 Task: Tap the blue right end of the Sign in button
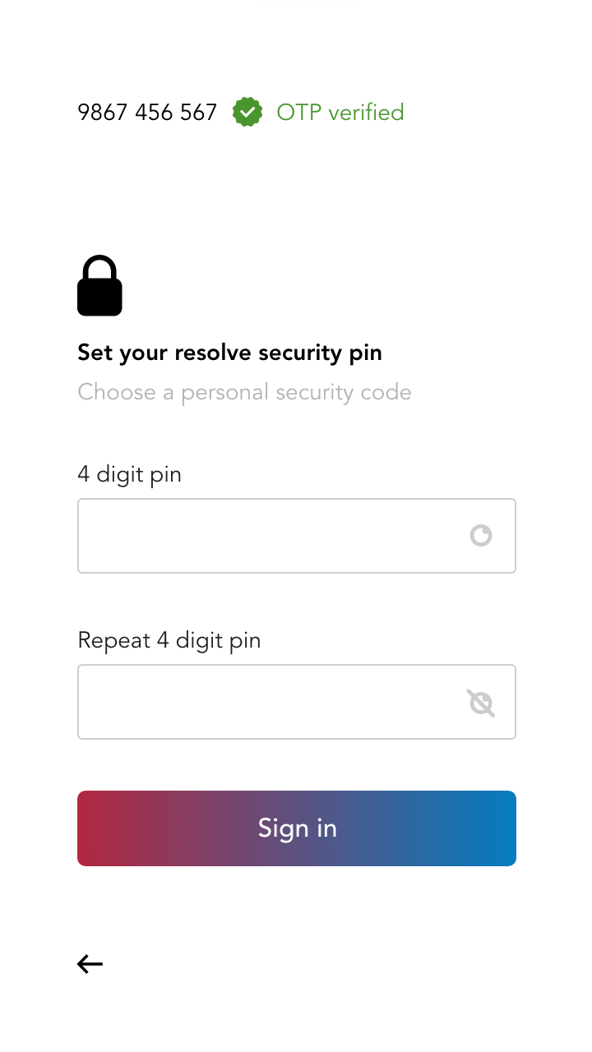tap(495, 828)
